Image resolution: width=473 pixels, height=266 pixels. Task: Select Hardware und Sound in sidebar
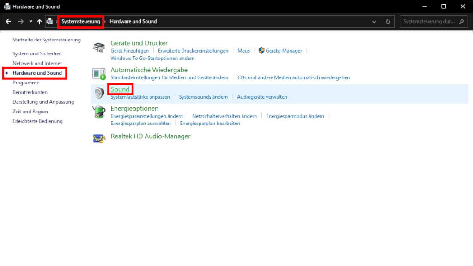click(x=37, y=73)
